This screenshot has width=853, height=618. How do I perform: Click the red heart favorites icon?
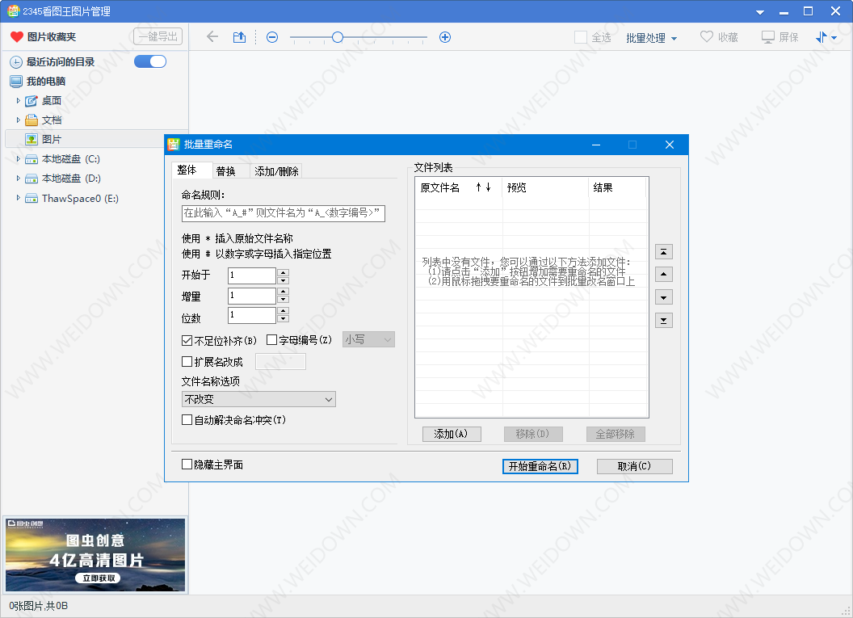tap(17, 36)
